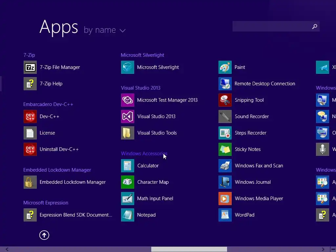Image resolution: width=336 pixels, height=252 pixels.
Task: Open the Steps Recorder icon
Action: 225,133
